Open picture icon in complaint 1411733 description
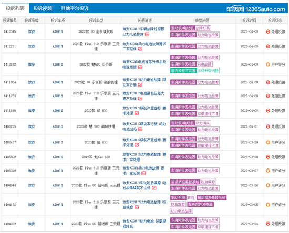Screen dimensions: 289x233 pos(140,99)
